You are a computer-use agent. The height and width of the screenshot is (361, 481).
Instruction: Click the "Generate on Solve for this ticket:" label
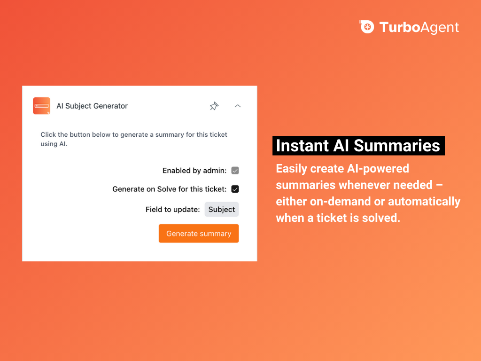[169, 189]
